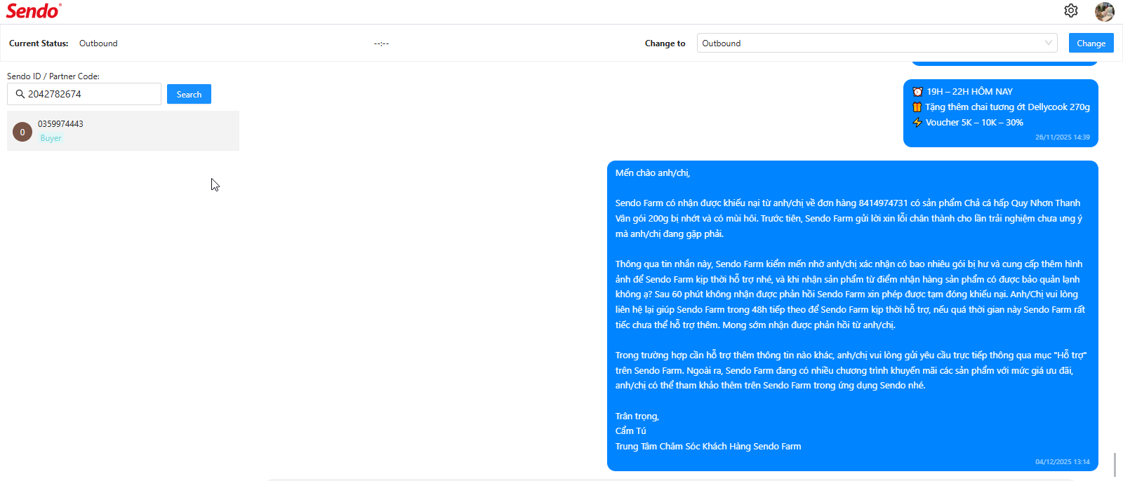The image size is (1123, 481).
Task: Expand the Change to status dropdown
Action: 877,43
